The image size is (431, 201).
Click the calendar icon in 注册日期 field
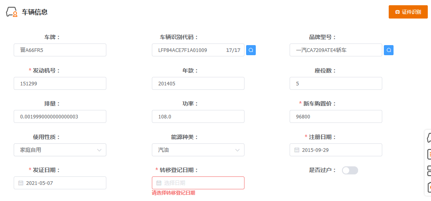point(297,150)
